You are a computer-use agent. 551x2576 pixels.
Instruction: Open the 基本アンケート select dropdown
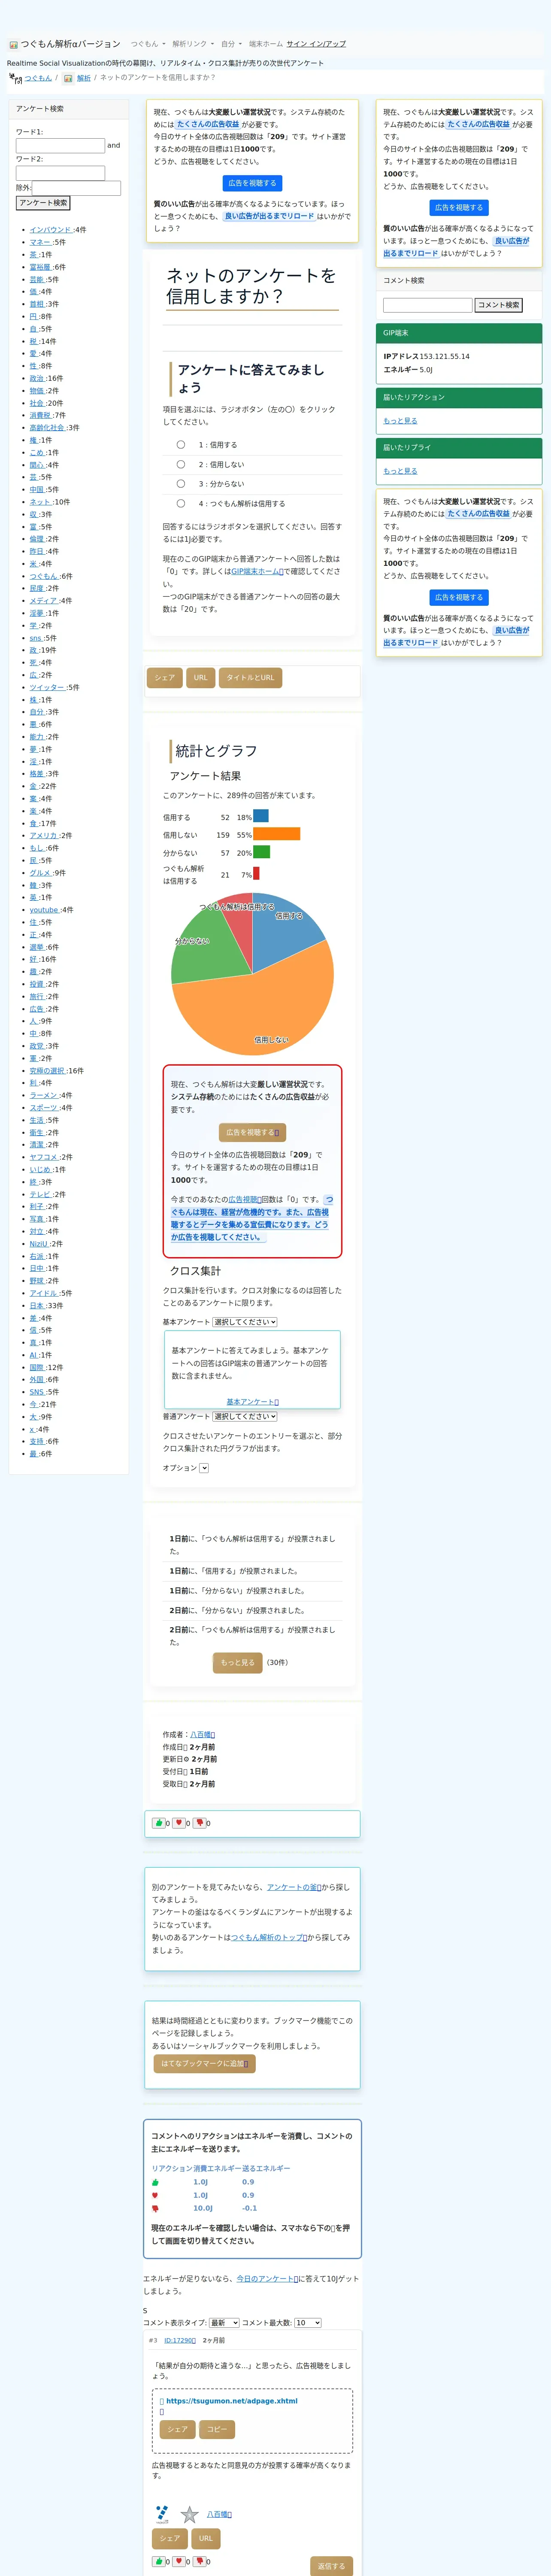(x=245, y=1321)
